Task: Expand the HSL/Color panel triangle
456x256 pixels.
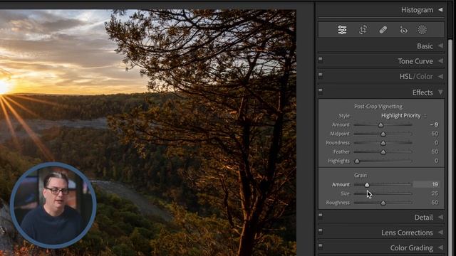Action: coord(440,76)
